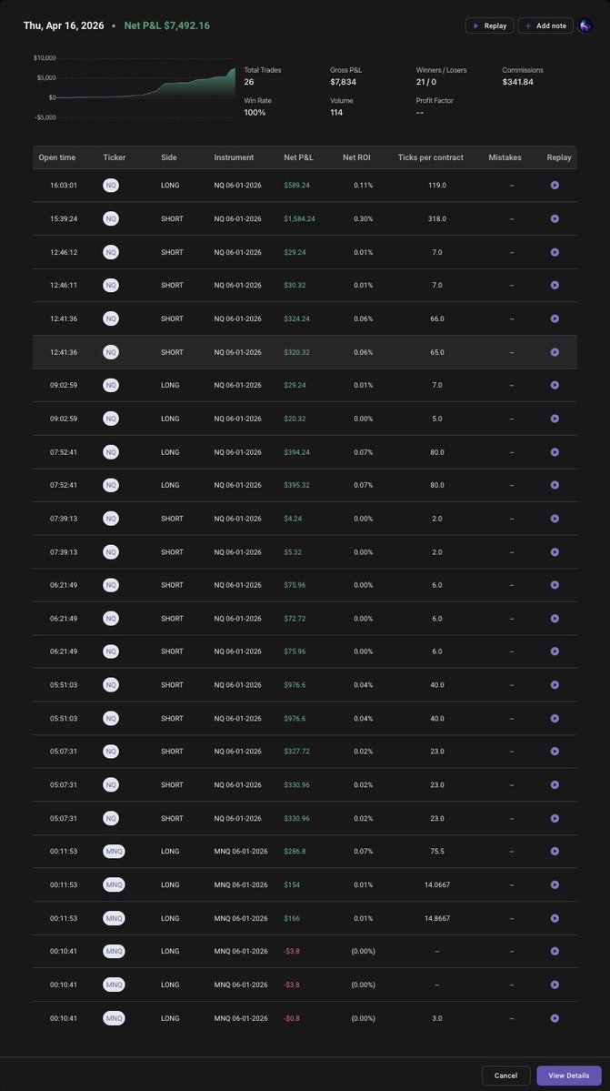Click the Add note button
The width and height of the screenshot is (610, 1091).
545,25
